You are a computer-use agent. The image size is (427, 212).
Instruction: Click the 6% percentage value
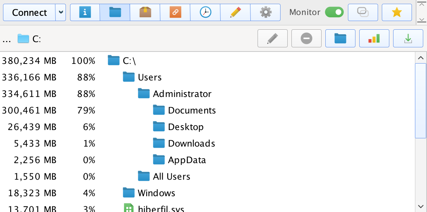tap(89, 127)
